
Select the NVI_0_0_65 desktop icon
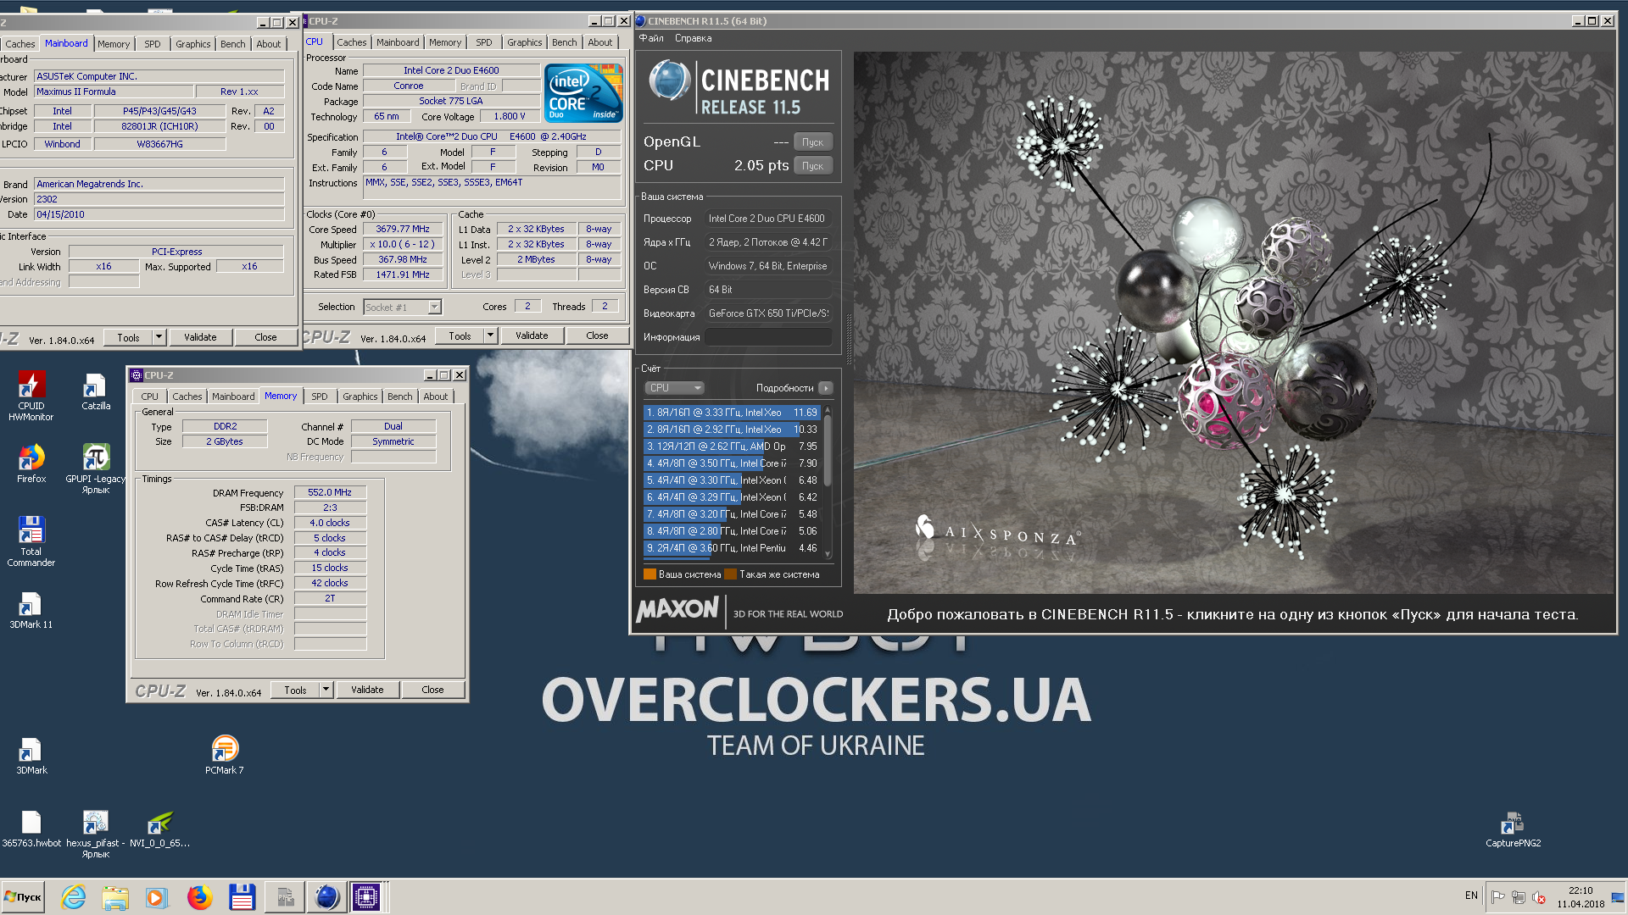coord(159,829)
